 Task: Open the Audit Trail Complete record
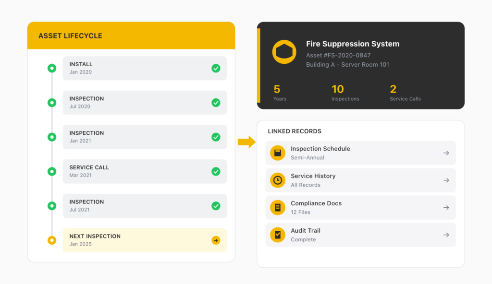(x=360, y=235)
